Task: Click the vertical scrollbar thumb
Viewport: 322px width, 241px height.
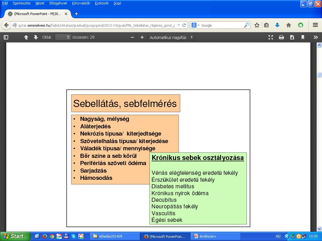Action: [319, 75]
